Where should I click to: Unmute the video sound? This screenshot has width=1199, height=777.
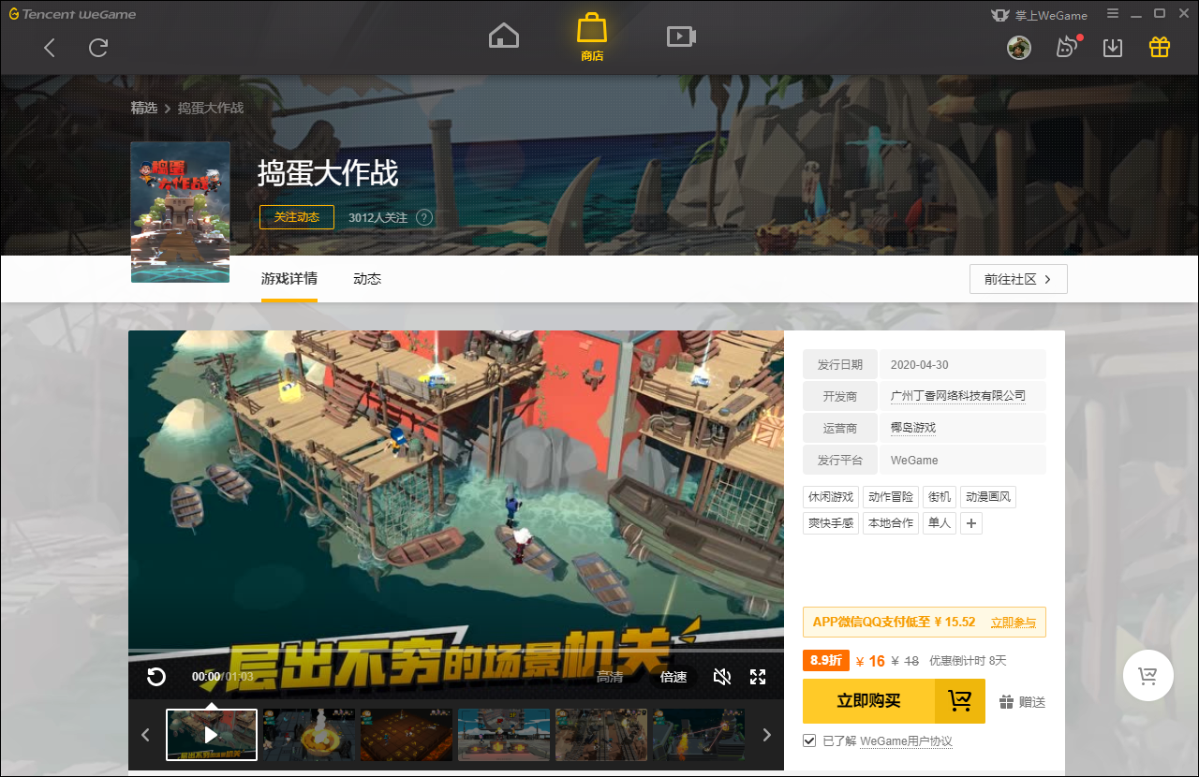722,677
